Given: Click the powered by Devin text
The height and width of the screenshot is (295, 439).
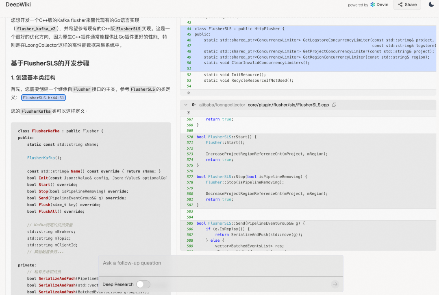Looking at the screenshot, I should pos(358,5).
